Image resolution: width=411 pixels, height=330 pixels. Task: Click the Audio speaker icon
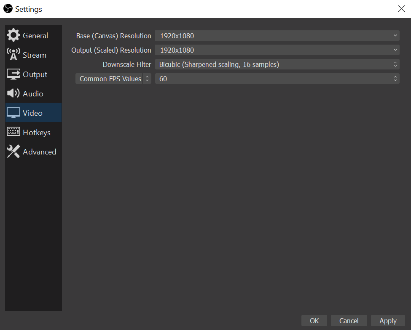[13, 93]
